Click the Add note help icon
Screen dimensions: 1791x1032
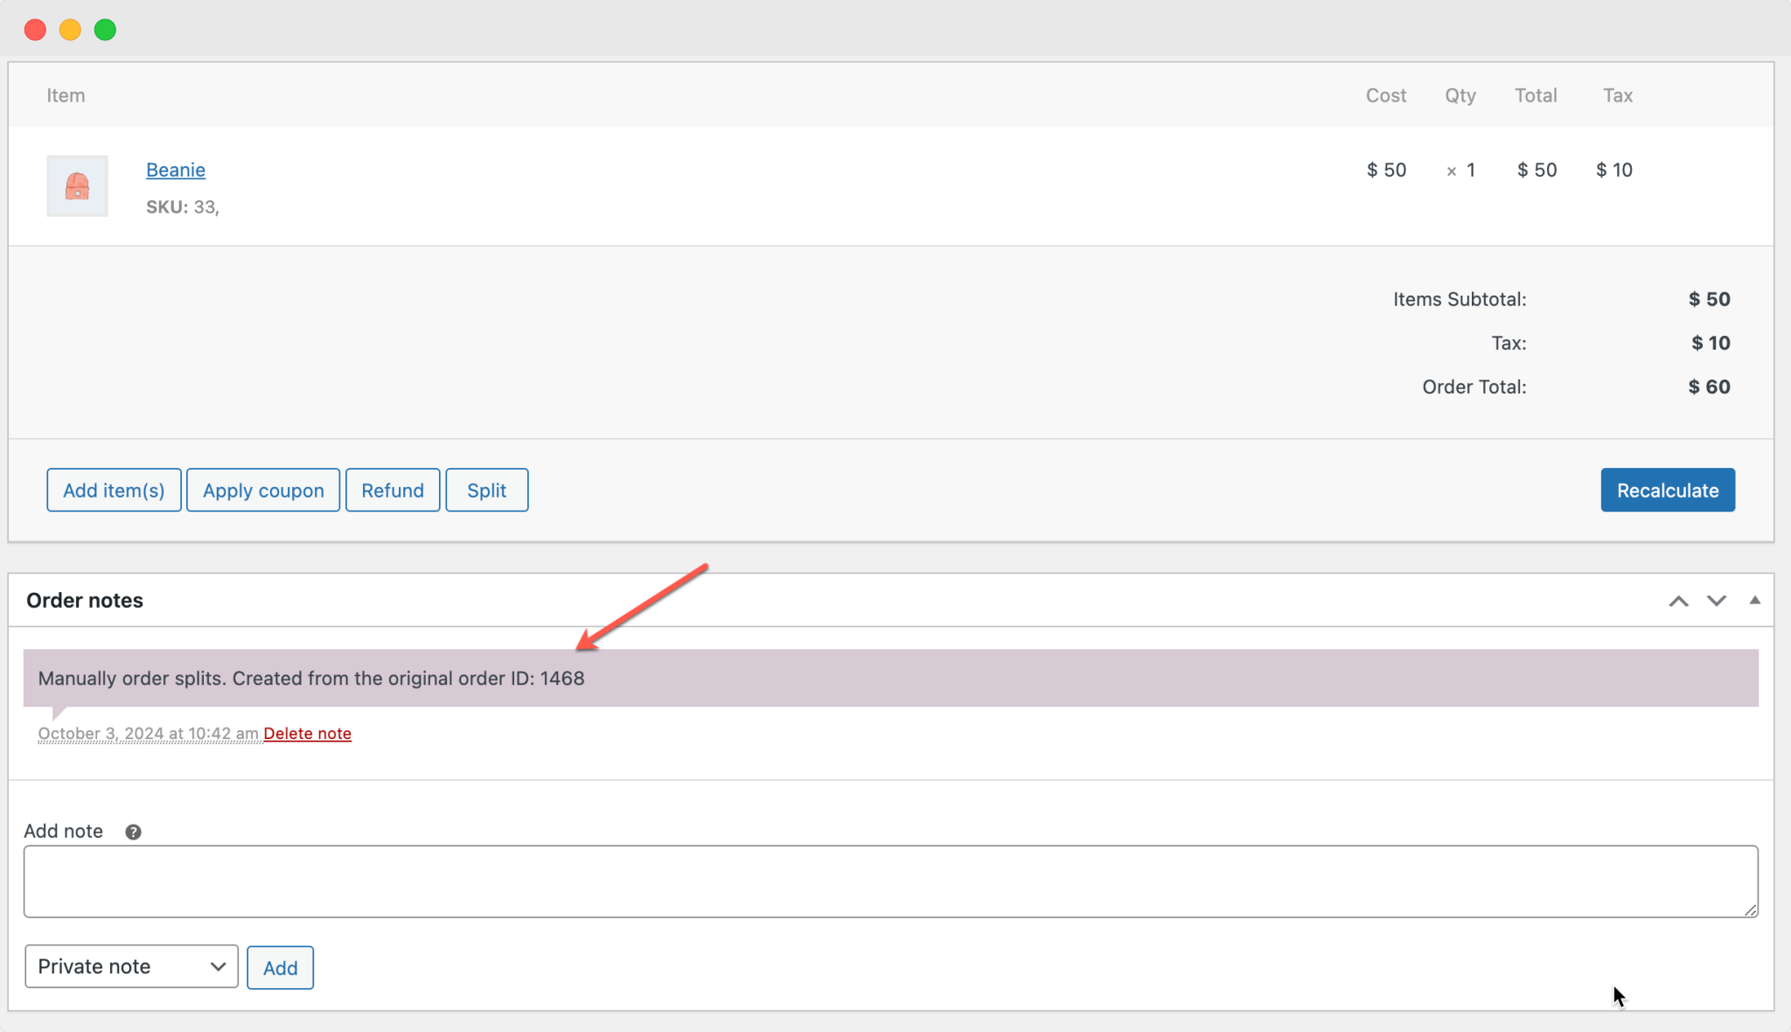(133, 832)
